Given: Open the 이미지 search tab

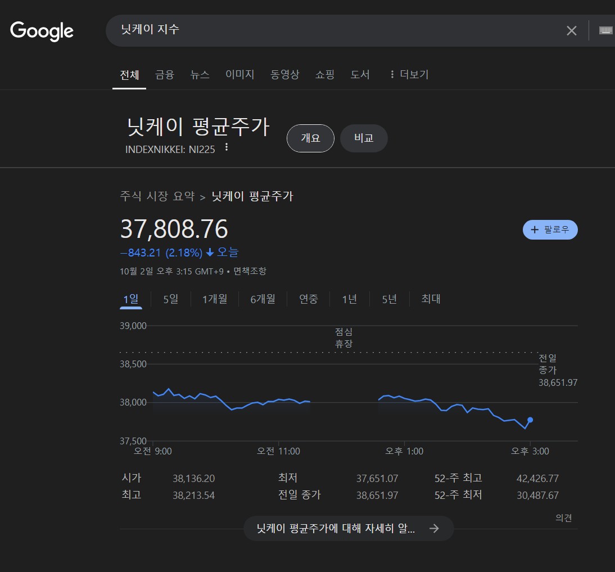Looking at the screenshot, I should click(239, 74).
